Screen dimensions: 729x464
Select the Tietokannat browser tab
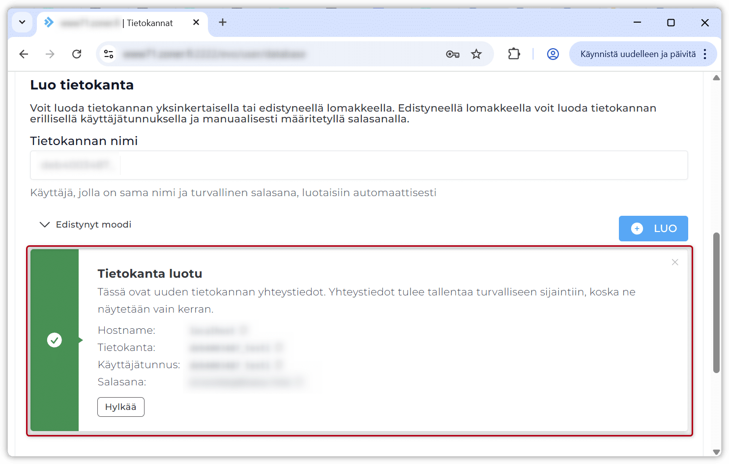point(118,23)
